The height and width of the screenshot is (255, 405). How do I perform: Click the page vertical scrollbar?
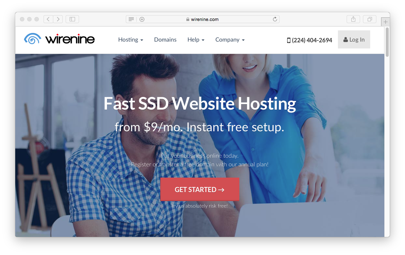(387, 43)
